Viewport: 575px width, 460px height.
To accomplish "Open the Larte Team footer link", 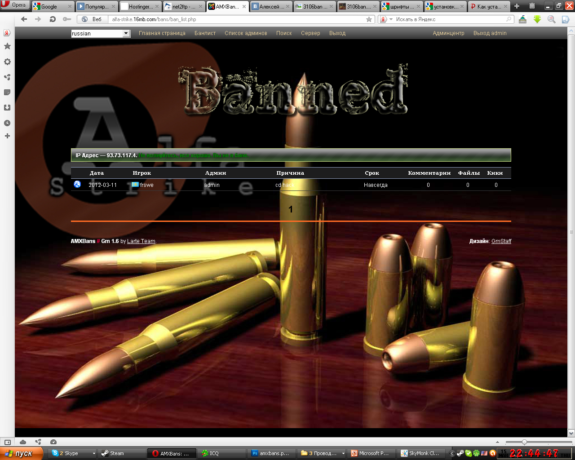I will click(x=141, y=241).
